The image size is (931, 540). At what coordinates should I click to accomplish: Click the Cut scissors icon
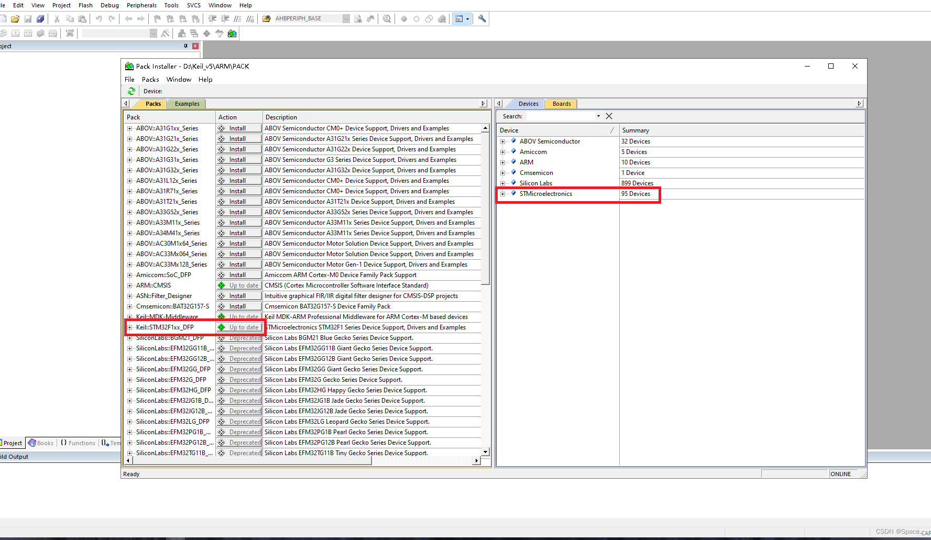point(57,19)
